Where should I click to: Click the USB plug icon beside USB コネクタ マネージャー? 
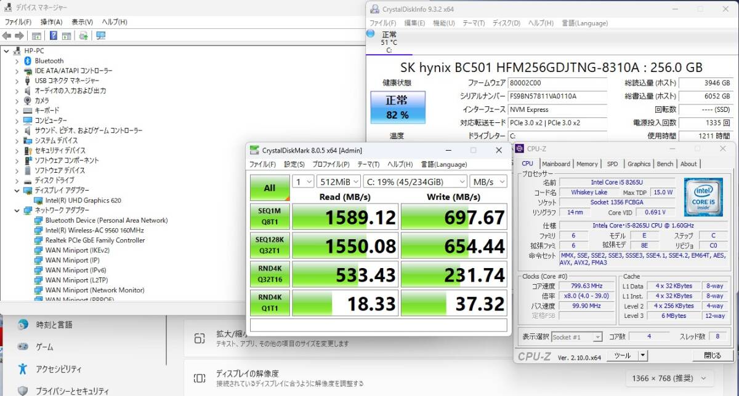point(28,81)
